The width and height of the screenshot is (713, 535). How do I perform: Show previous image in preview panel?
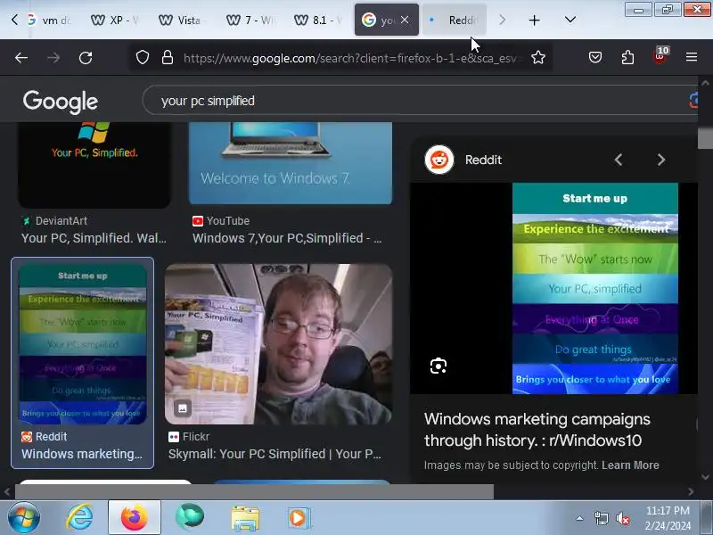click(x=618, y=160)
